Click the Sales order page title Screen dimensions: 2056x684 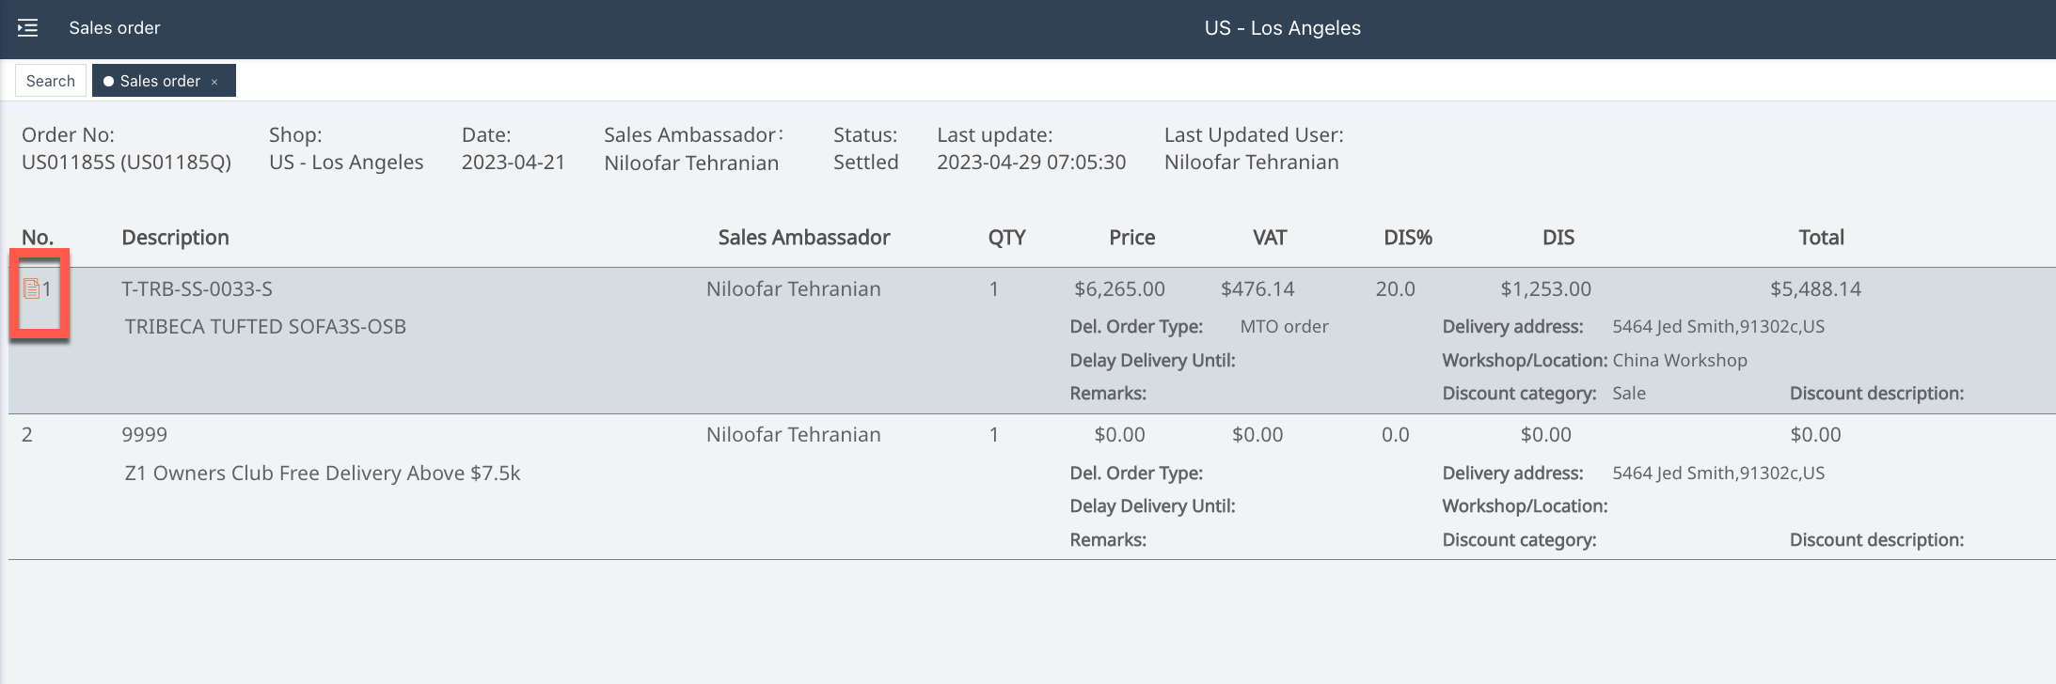114,28
